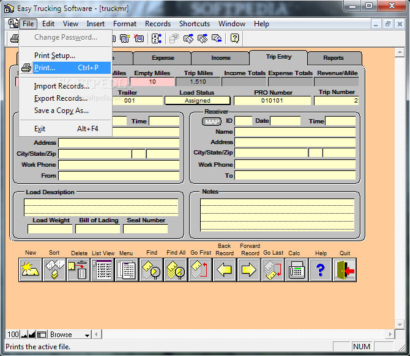This screenshot has height=356, width=410.
Task: Click the toolbar previous-record card icon with left arrow
Action: click(x=217, y=38)
